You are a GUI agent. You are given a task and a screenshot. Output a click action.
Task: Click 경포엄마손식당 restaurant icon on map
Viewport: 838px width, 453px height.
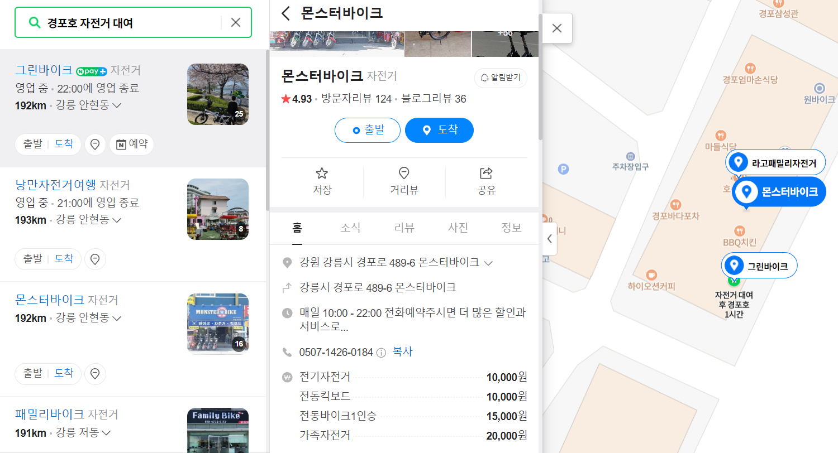[750, 68]
